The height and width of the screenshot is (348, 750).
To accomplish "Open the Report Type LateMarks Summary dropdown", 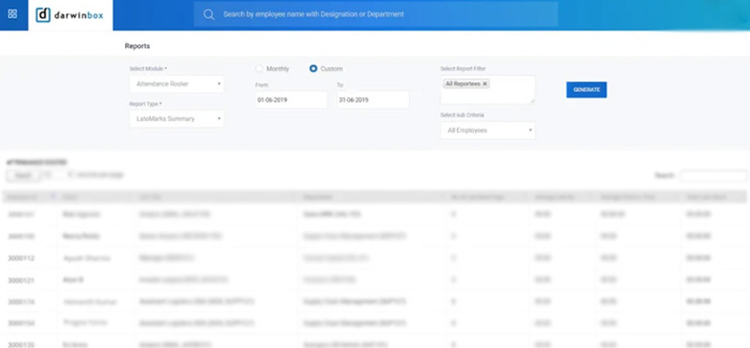I will click(177, 119).
